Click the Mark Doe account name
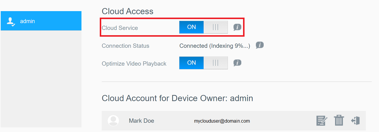This screenshot has height=132, width=379. point(142,121)
